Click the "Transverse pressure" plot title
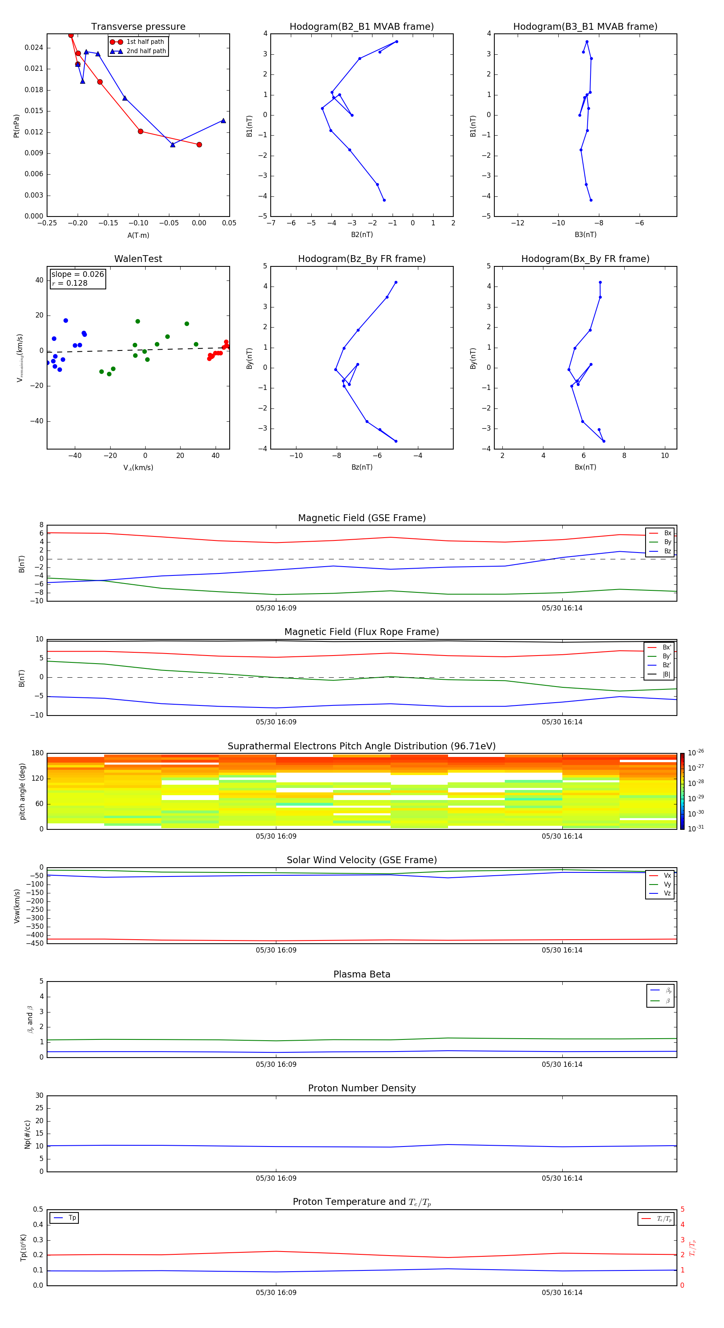The width and height of the screenshot is (724, 1328). pos(138,27)
